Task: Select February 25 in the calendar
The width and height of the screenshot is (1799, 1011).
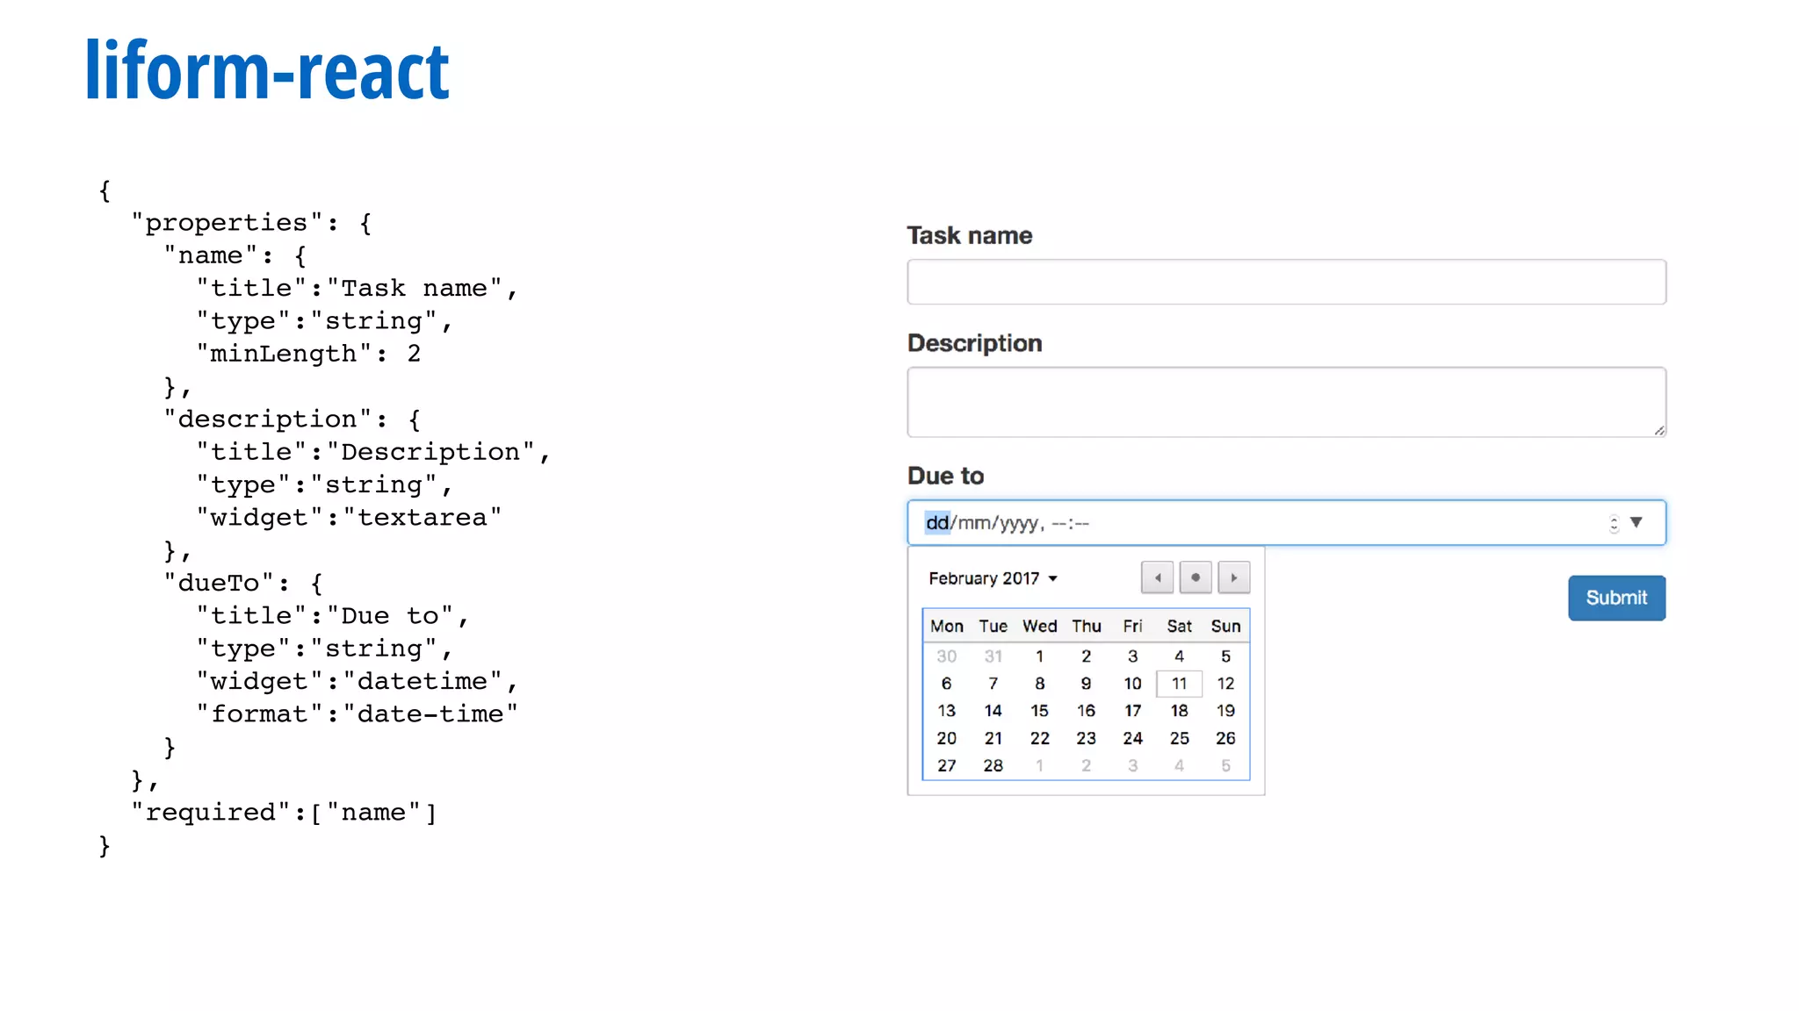Action: click(1179, 738)
